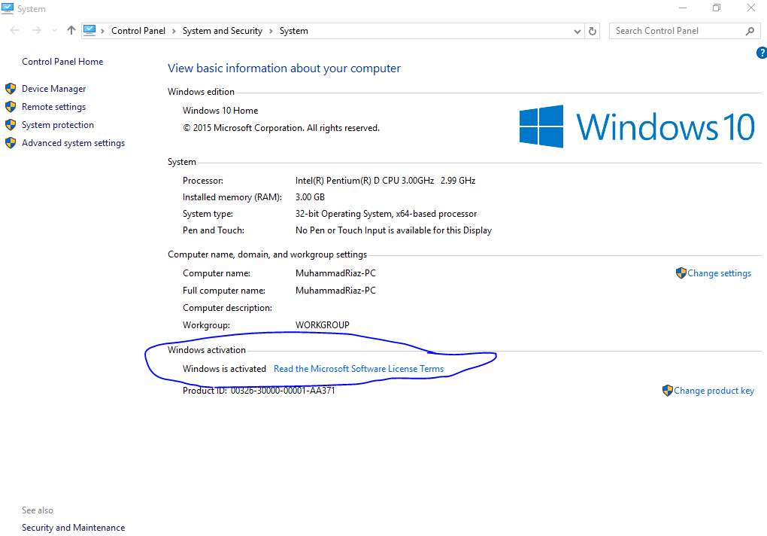Open the recent locations dropdown arrow
767x536 pixels.
pos(54,31)
